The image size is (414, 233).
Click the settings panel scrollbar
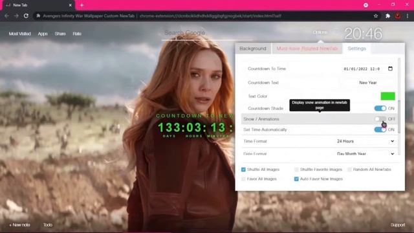click(x=399, y=116)
